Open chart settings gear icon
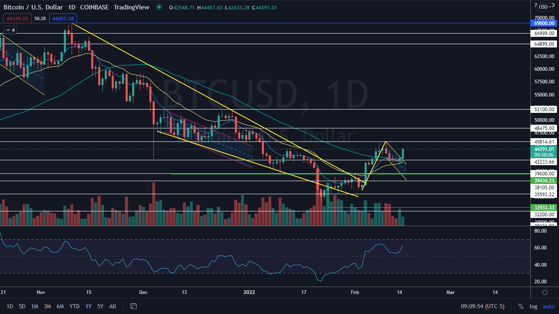This screenshot has width=559, height=314. point(545,292)
